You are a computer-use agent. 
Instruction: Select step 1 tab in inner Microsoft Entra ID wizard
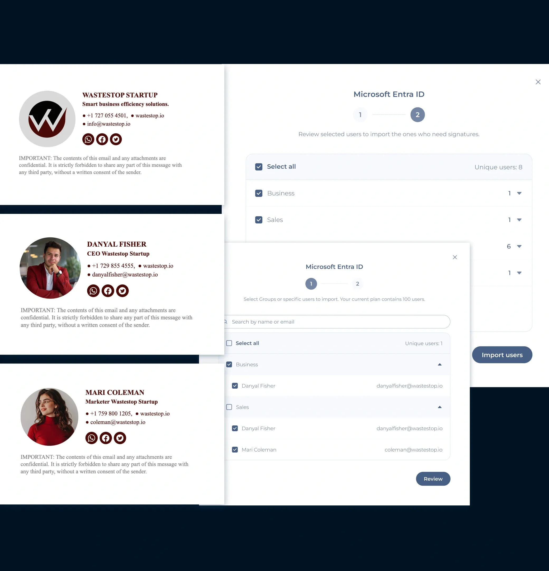tap(311, 283)
